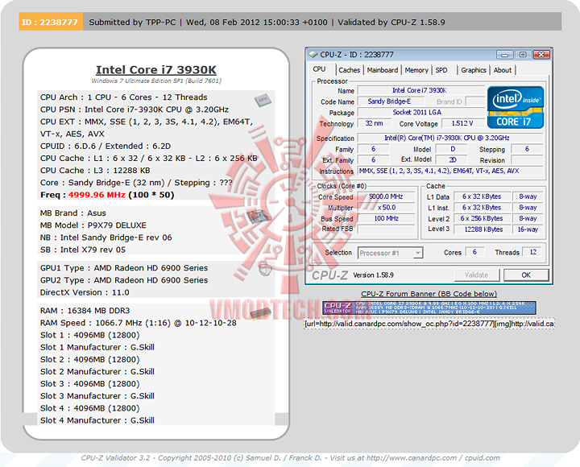Click the RAM Speed : 1066.7 MHz line
The height and width of the screenshot is (467, 580).
[139, 323]
